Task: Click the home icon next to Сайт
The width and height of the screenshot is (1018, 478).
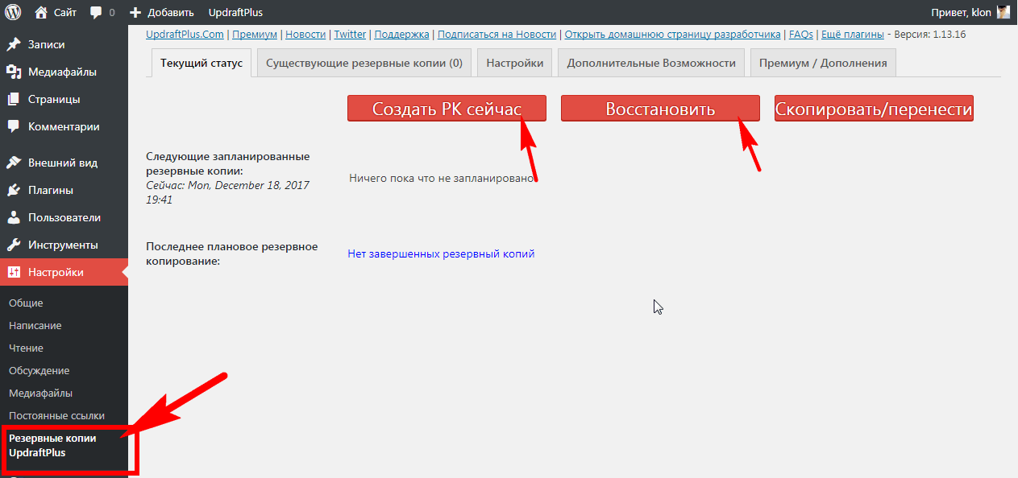Action: pyautogui.click(x=41, y=12)
